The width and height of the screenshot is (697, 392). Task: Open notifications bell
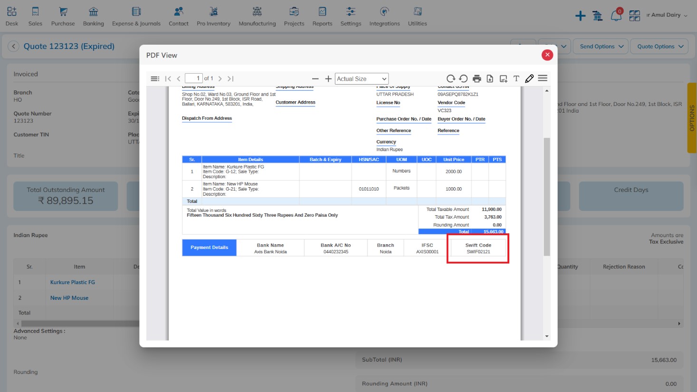(x=616, y=15)
